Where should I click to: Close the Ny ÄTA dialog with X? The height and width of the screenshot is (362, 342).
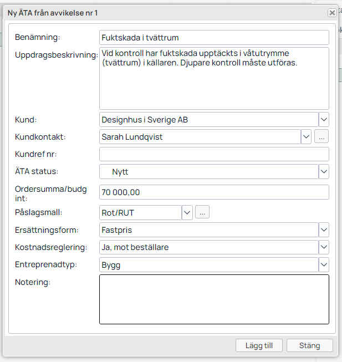[332, 13]
